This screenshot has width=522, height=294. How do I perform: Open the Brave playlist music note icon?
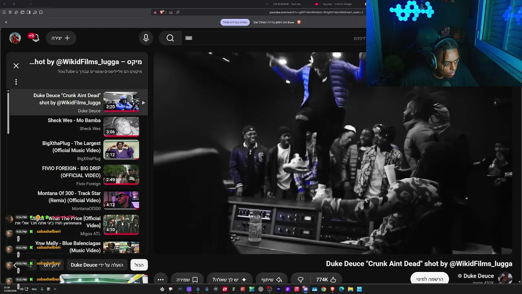click(x=35, y=12)
